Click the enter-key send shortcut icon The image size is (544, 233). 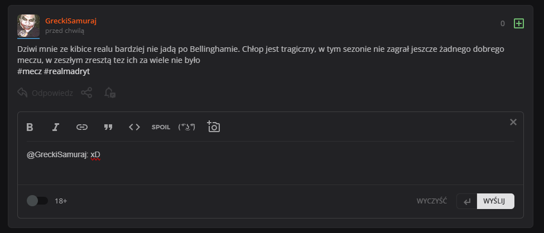pos(467,201)
